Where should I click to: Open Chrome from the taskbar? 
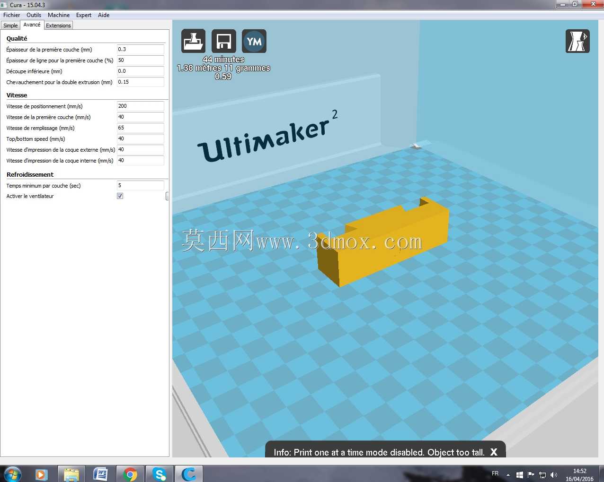pos(130,474)
